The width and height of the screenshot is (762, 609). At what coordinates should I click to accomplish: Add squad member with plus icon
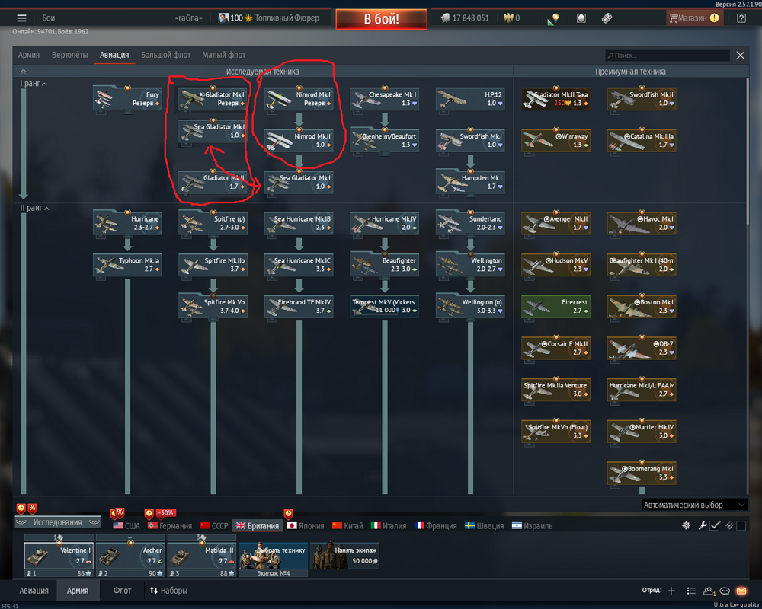click(671, 591)
